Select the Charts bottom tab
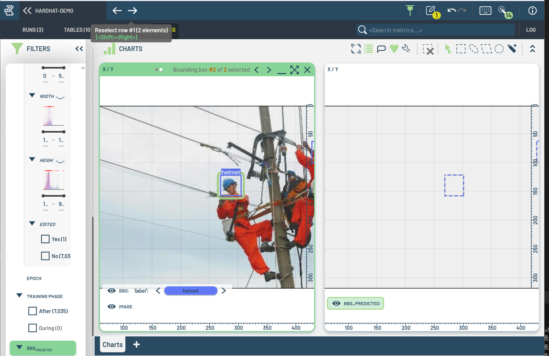Image resolution: width=549 pixels, height=356 pixels. coord(113,344)
